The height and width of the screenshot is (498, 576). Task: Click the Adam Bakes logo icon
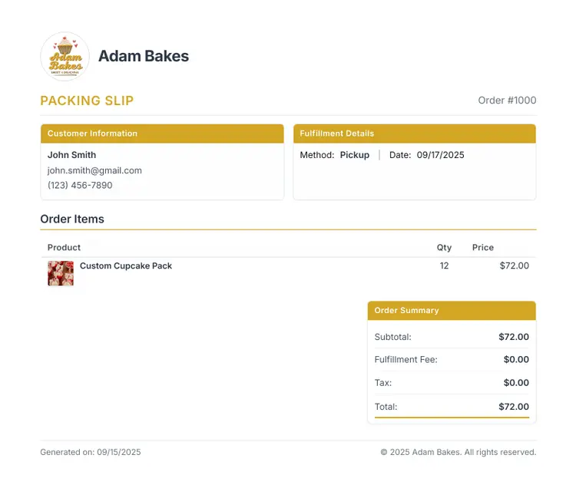pyautogui.click(x=65, y=56)
